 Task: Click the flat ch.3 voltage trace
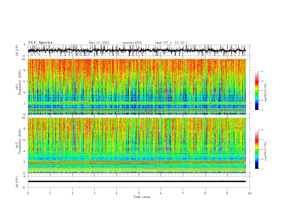137,182
